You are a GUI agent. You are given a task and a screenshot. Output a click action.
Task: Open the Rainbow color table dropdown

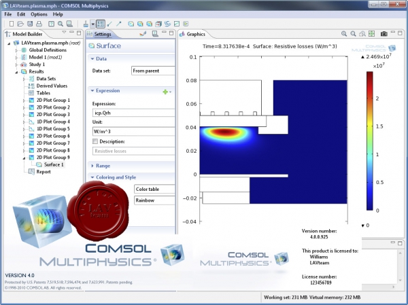coord(154,200)
